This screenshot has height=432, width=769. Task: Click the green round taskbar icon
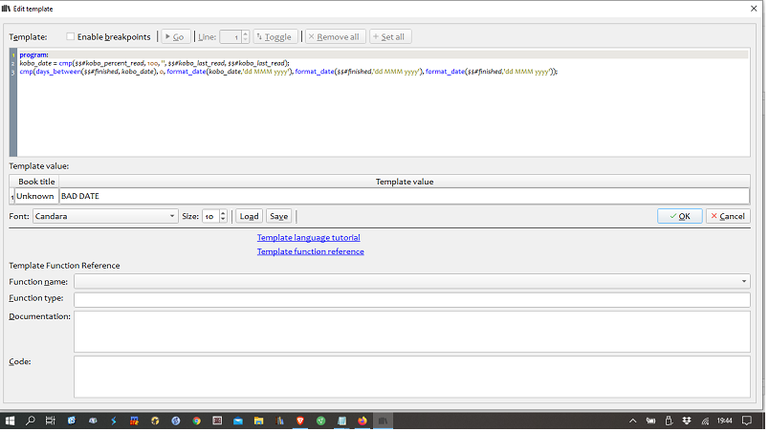click(320, 421)
